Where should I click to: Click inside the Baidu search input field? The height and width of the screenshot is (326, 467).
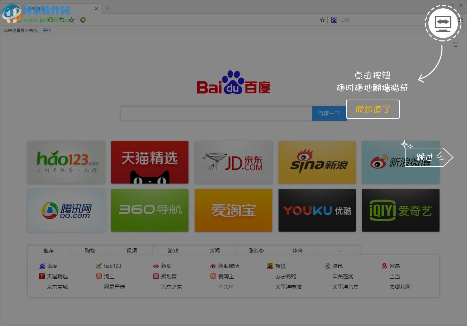[216, 113]
